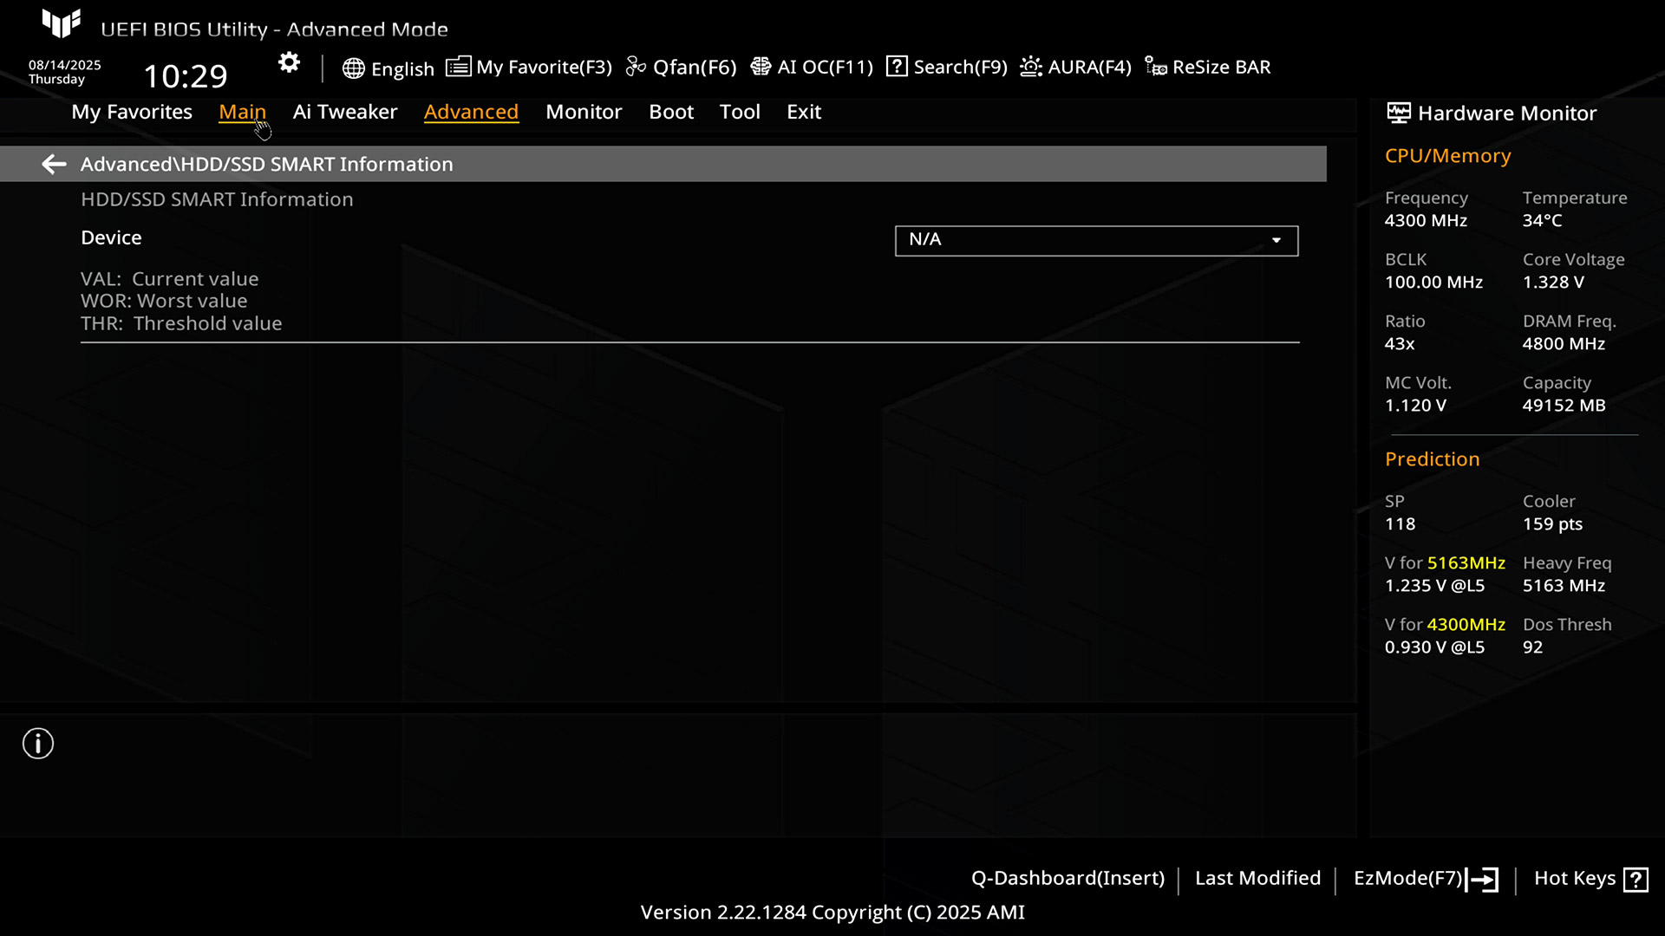This screenshot has height=936, width=1665.
Task: Switch to EzMode
Action: point(1425,879)
